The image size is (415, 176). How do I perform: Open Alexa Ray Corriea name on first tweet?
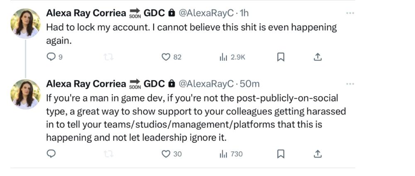pos(86,13)
